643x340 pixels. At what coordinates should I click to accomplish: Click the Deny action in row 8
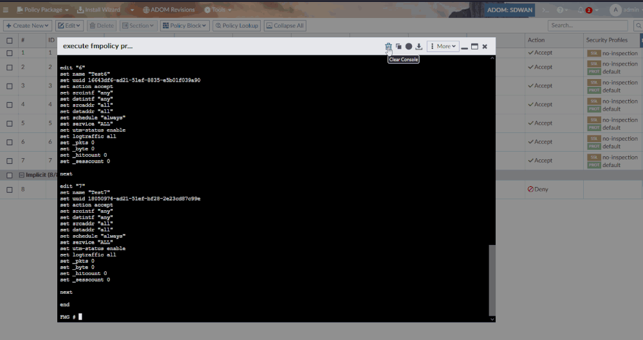pos(537,189)
